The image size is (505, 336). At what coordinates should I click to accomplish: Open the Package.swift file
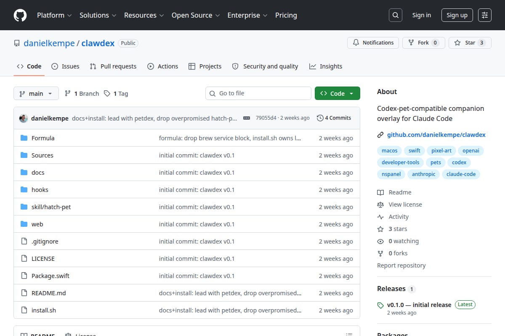[x=50, y=276]
